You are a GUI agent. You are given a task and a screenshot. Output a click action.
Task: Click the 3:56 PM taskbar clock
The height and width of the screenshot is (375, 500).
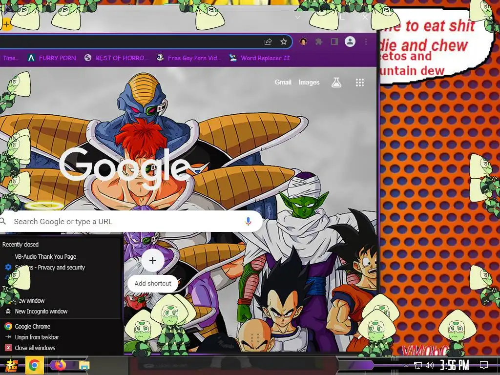click(x=455, y=365)
